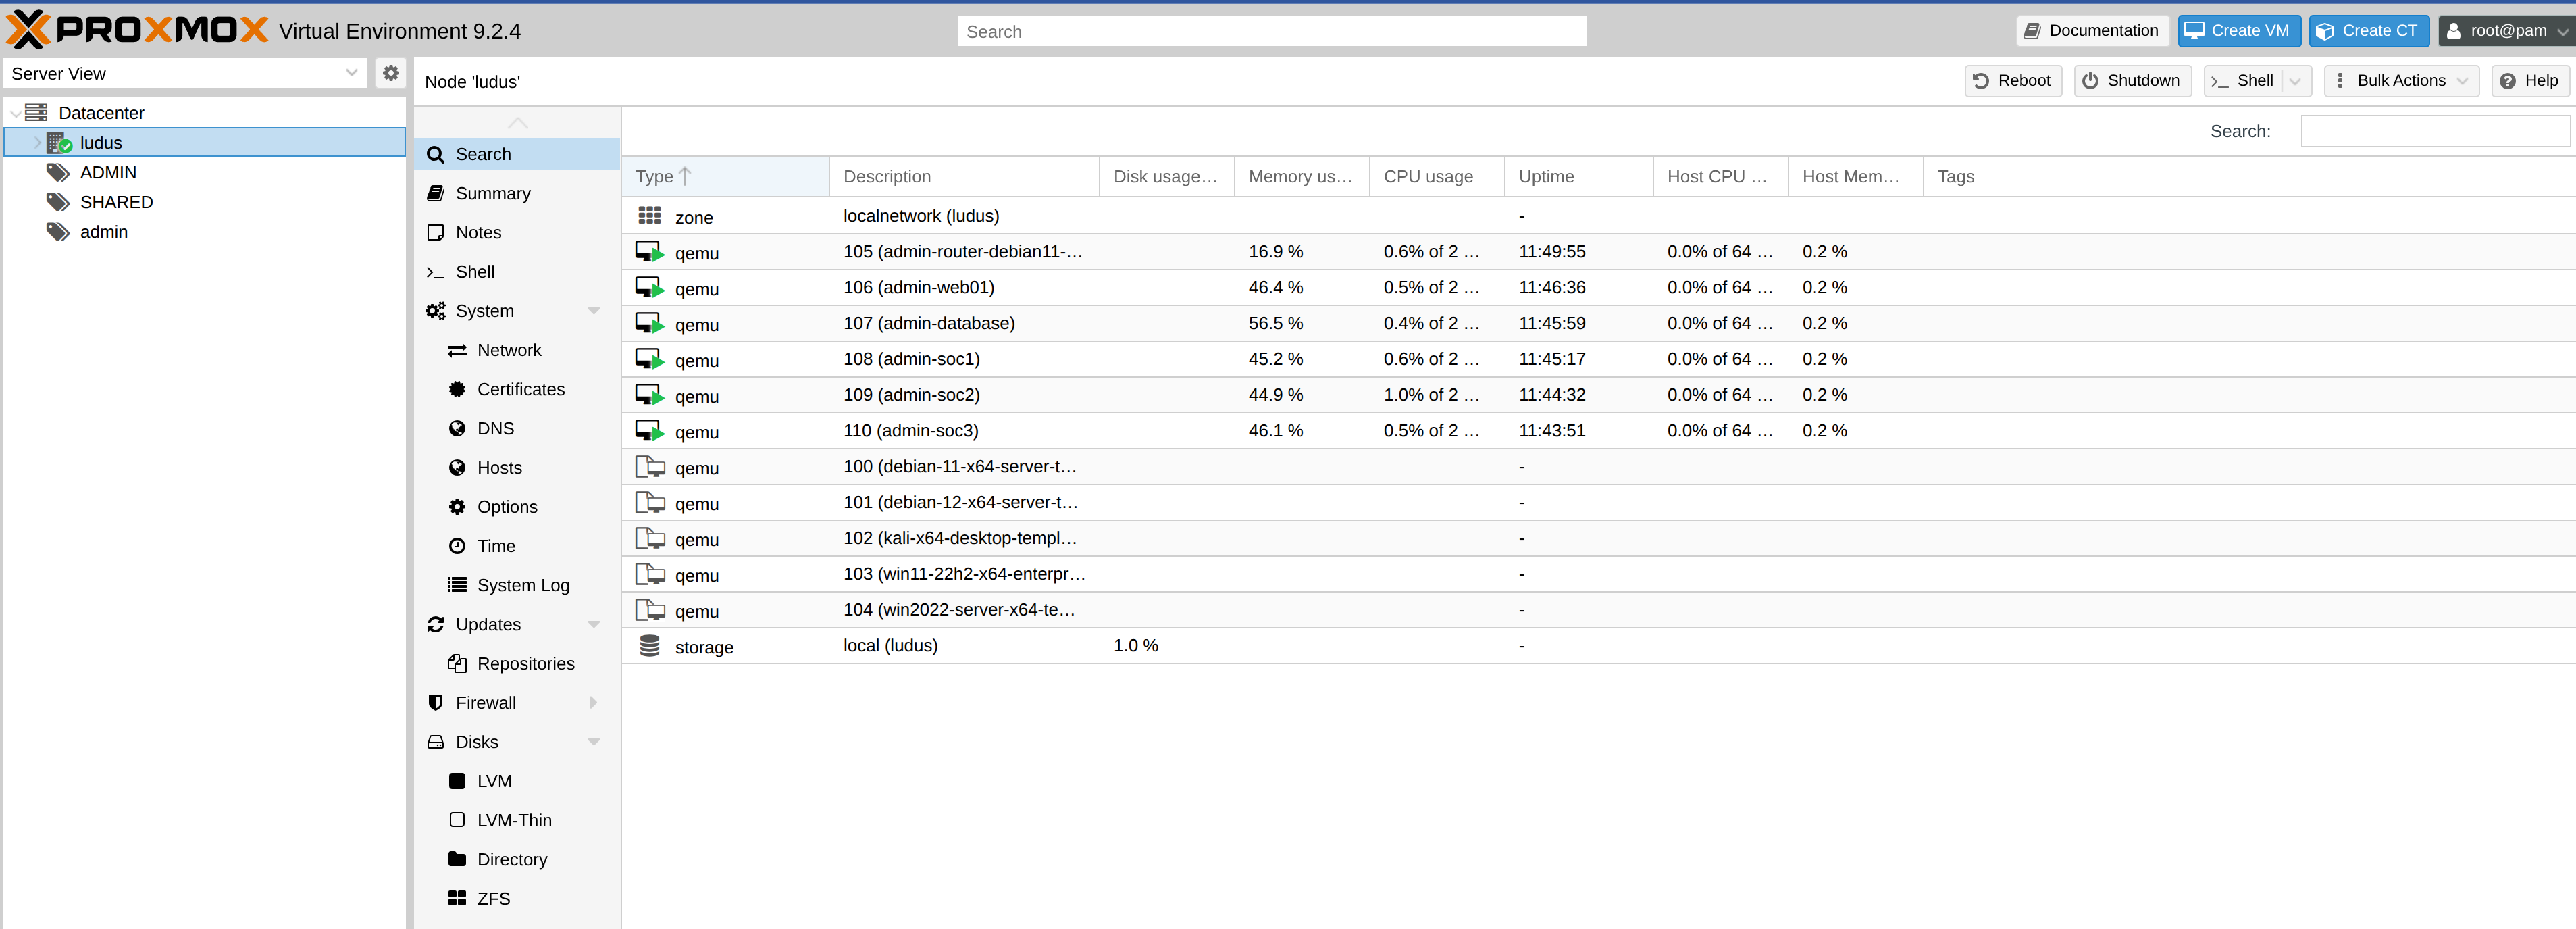Click the lowercase admin tag icon
Viewport: 2576px width, 929px height.
pyautogui.click(x=58, y=232)
